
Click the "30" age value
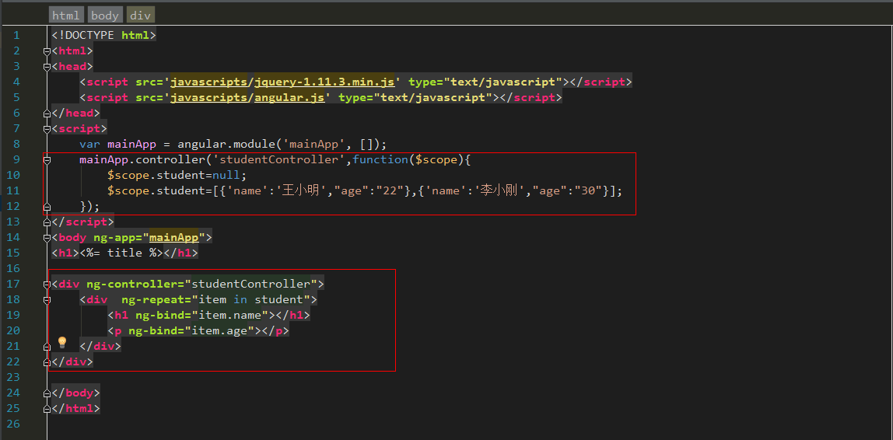click(x=588, y=190)
